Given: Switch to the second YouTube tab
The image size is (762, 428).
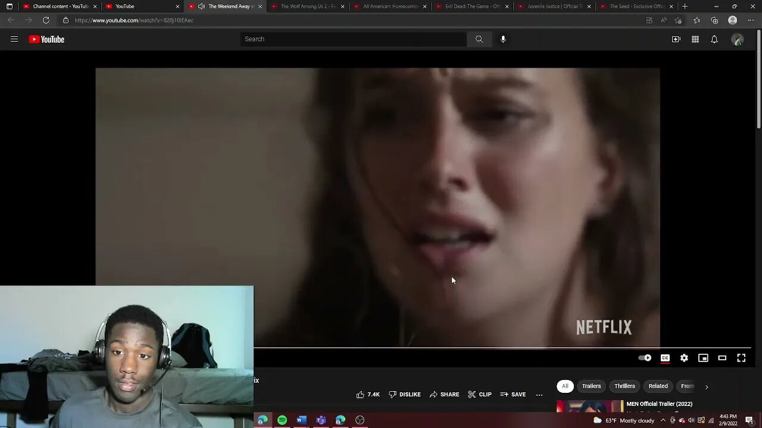Looking at the screenshot, I should [x=142, y=7].
